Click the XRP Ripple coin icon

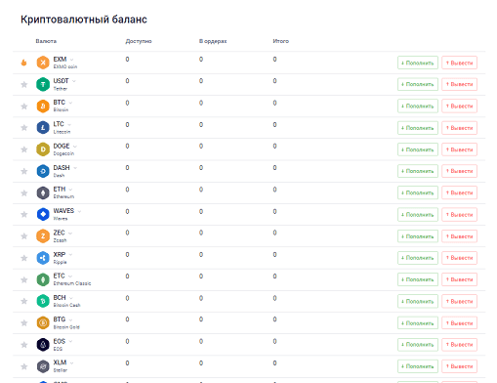(x=43, y=258)
